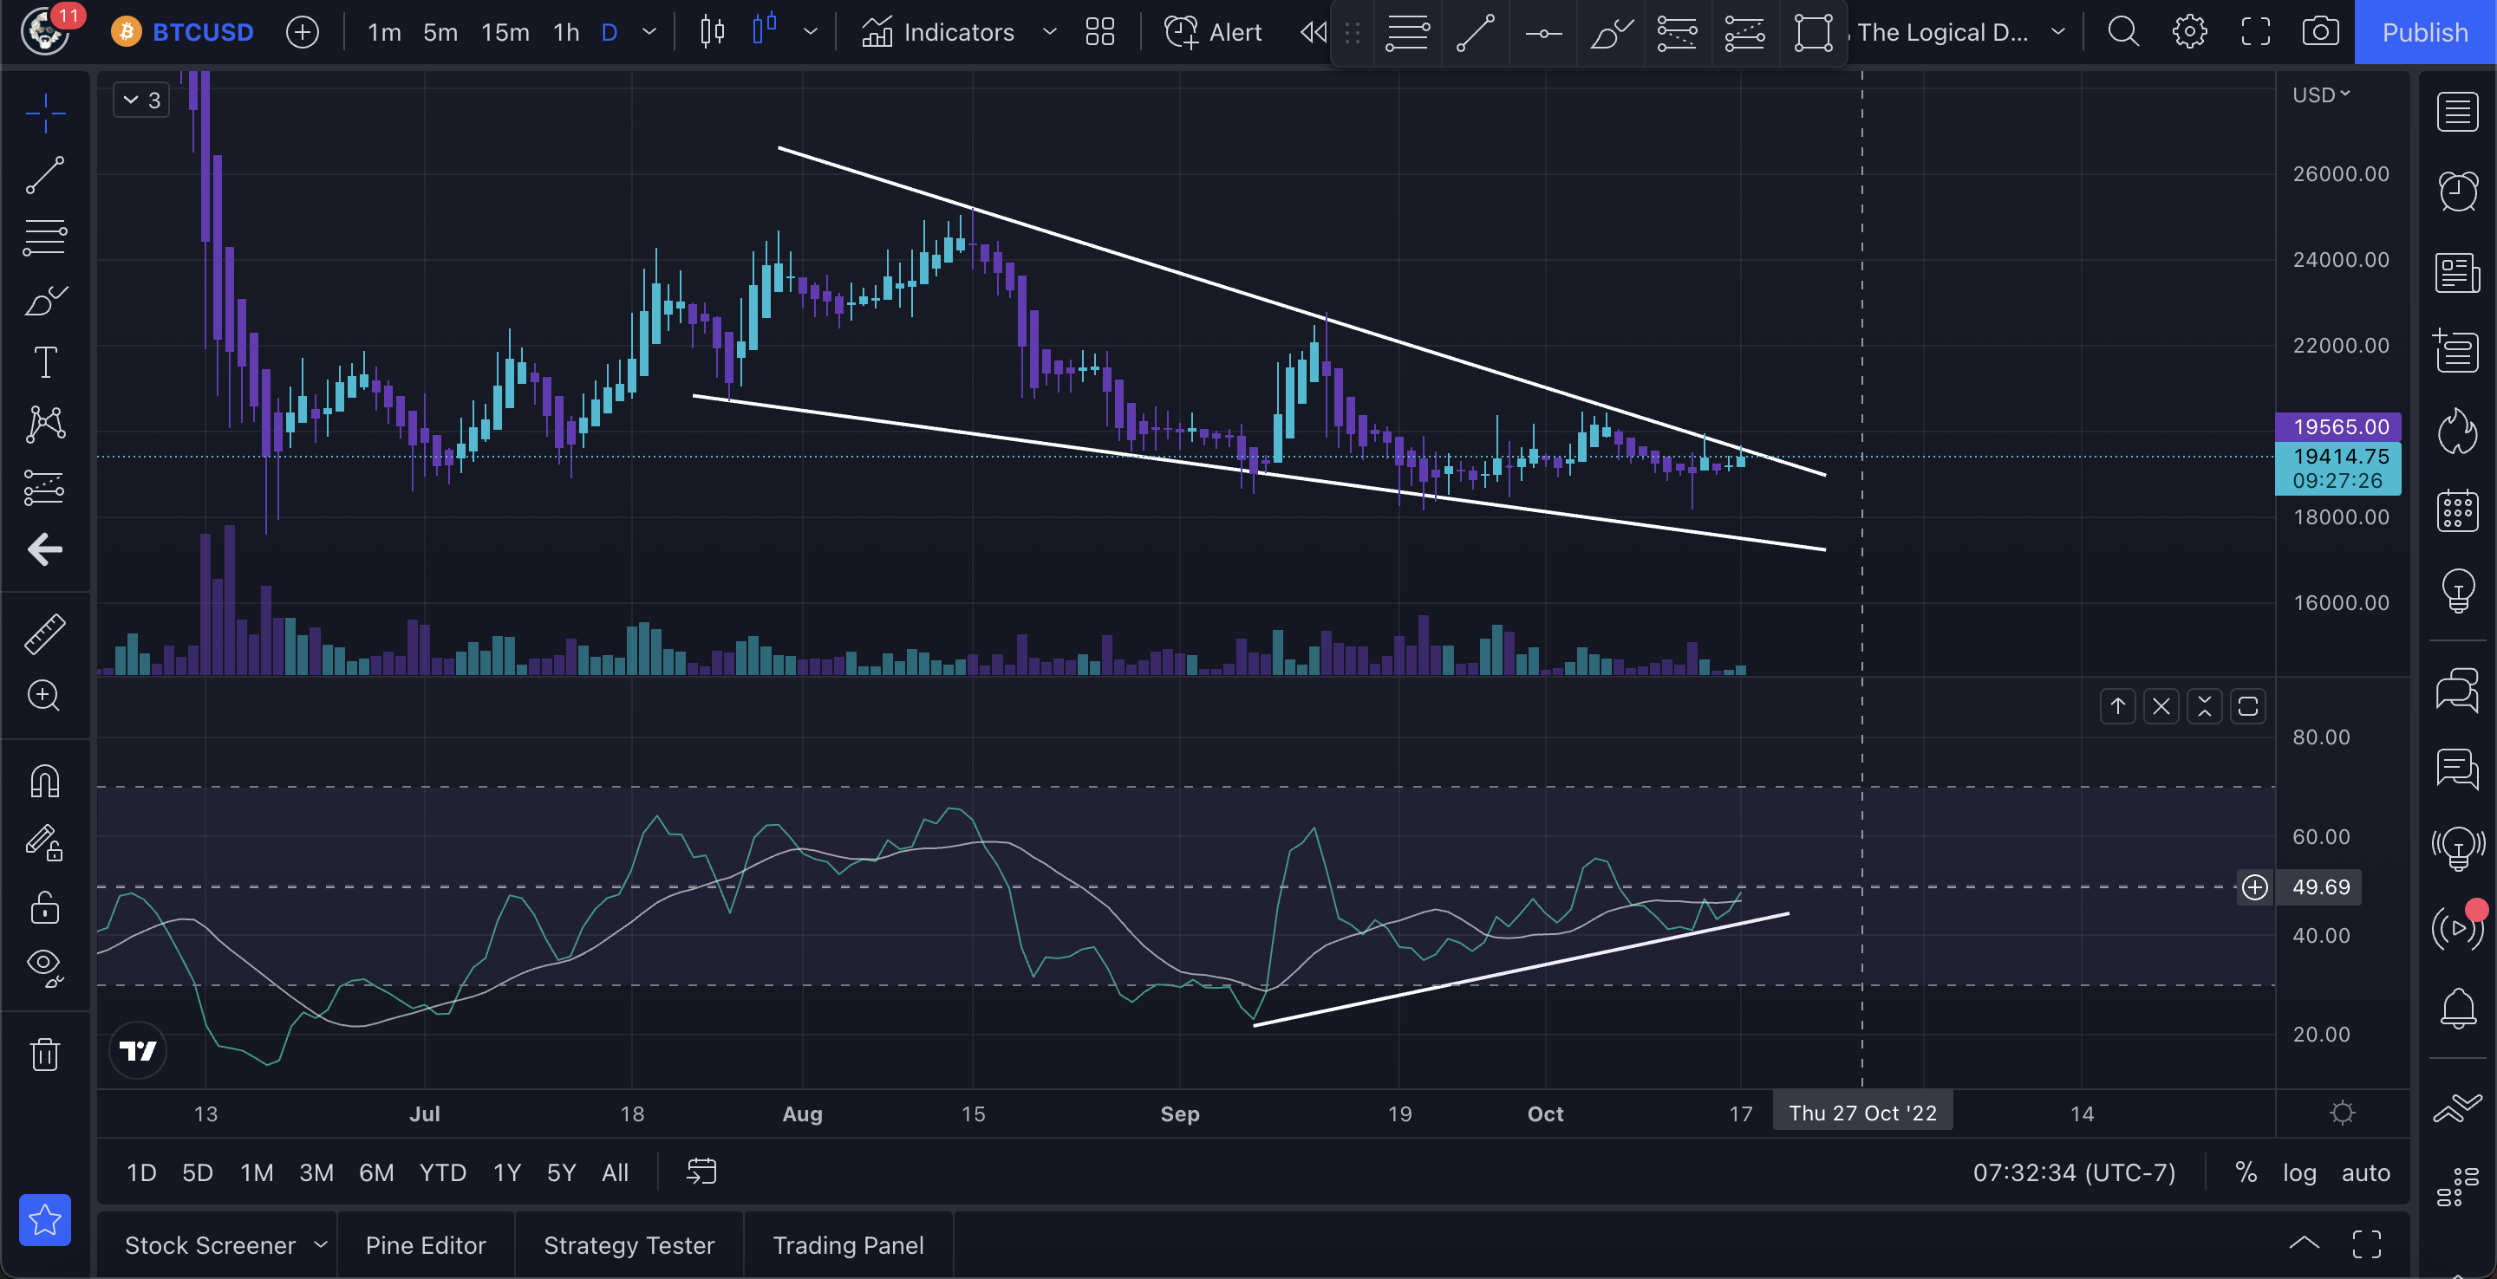
Task: Open the notifications bell icon
Action: pos(2457,1008)
